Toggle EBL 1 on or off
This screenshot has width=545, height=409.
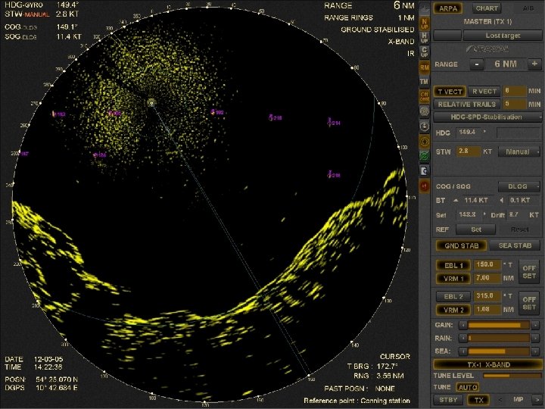[453, 265]
